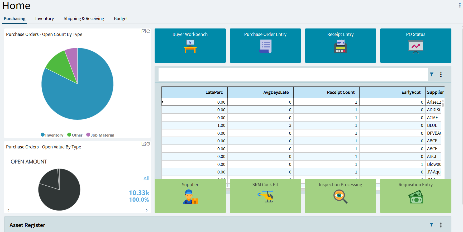The height and width of the screenshot is (232, 463).
Task: Open the Inspection Processing tile
Action: (x=340, y=196)
